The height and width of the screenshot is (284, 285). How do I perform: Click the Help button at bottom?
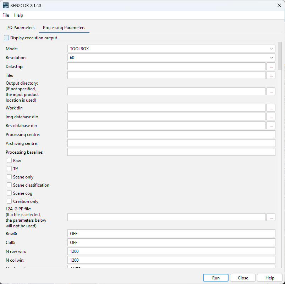270,278
